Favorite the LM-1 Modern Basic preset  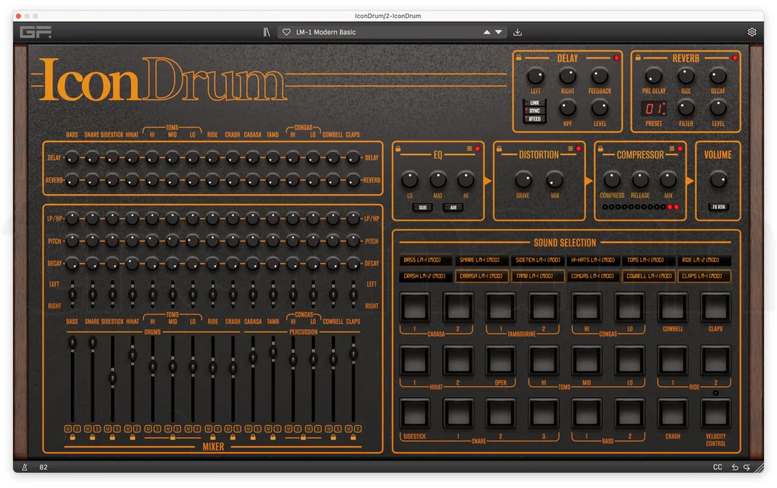(286, 32)
